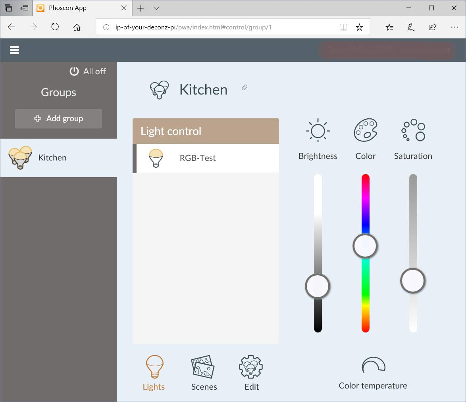Click the RGB-Test bulb icon
This screenshot has height=402, width=466.
coord(156,158)
